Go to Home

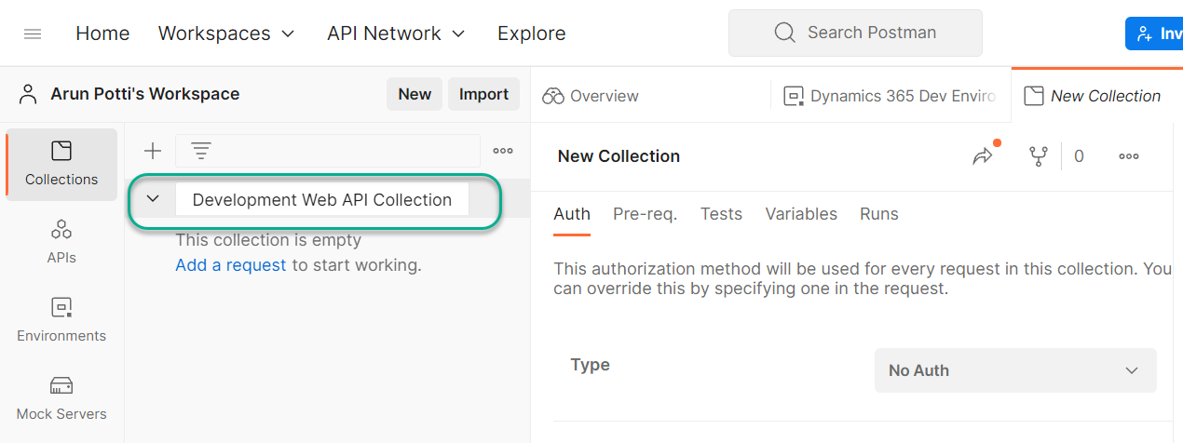pyautogui.click(x=102, y=34)
